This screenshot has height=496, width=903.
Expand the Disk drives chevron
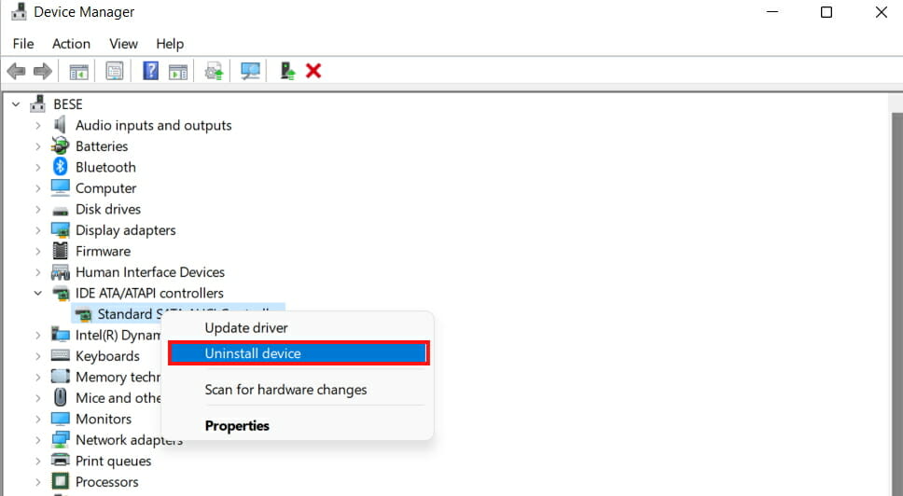pyautogui.click(x=38, y=210)
